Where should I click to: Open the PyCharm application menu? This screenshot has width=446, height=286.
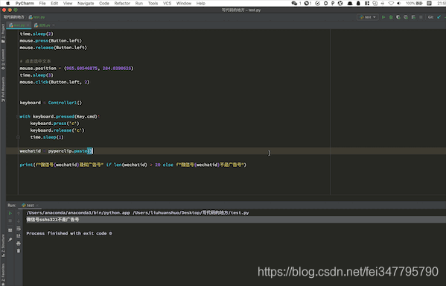coord(25,4)
